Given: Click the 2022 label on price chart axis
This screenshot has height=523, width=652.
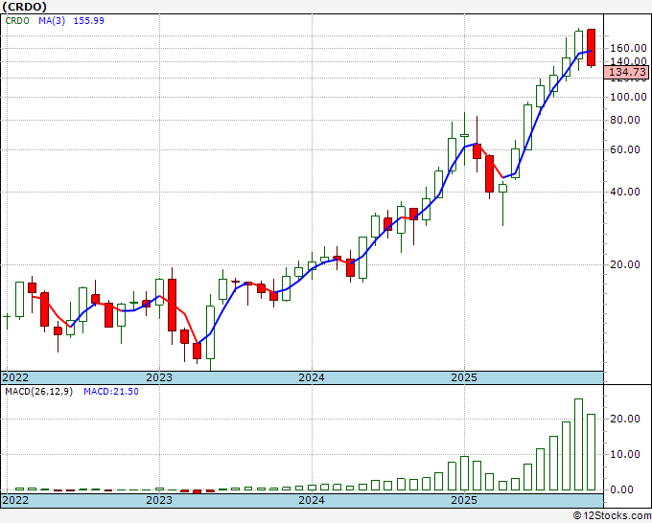Looking at the screenshot, I should (x=15, y=377).
